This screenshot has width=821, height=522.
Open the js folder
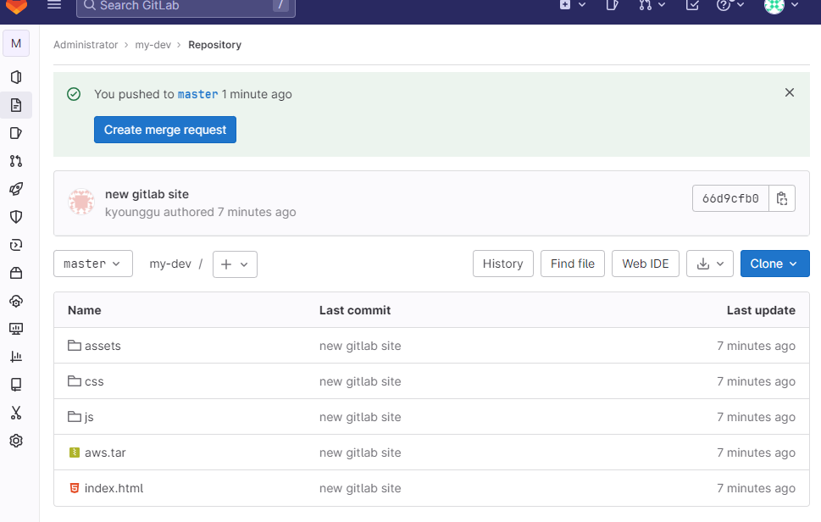point(89,417)
